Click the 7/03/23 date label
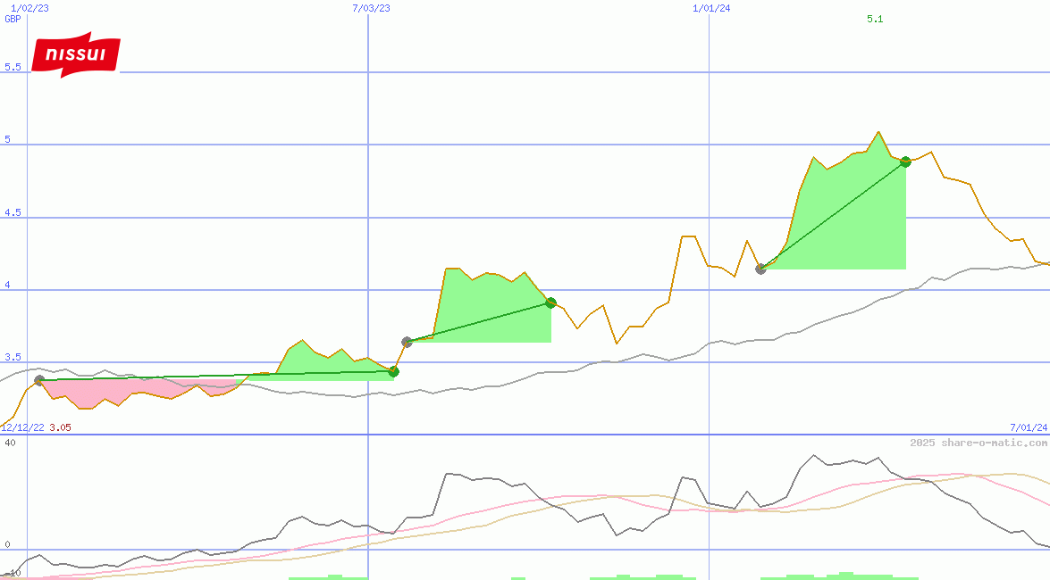Viewport: 1050px width, 580px height. [x=371, y=8]
